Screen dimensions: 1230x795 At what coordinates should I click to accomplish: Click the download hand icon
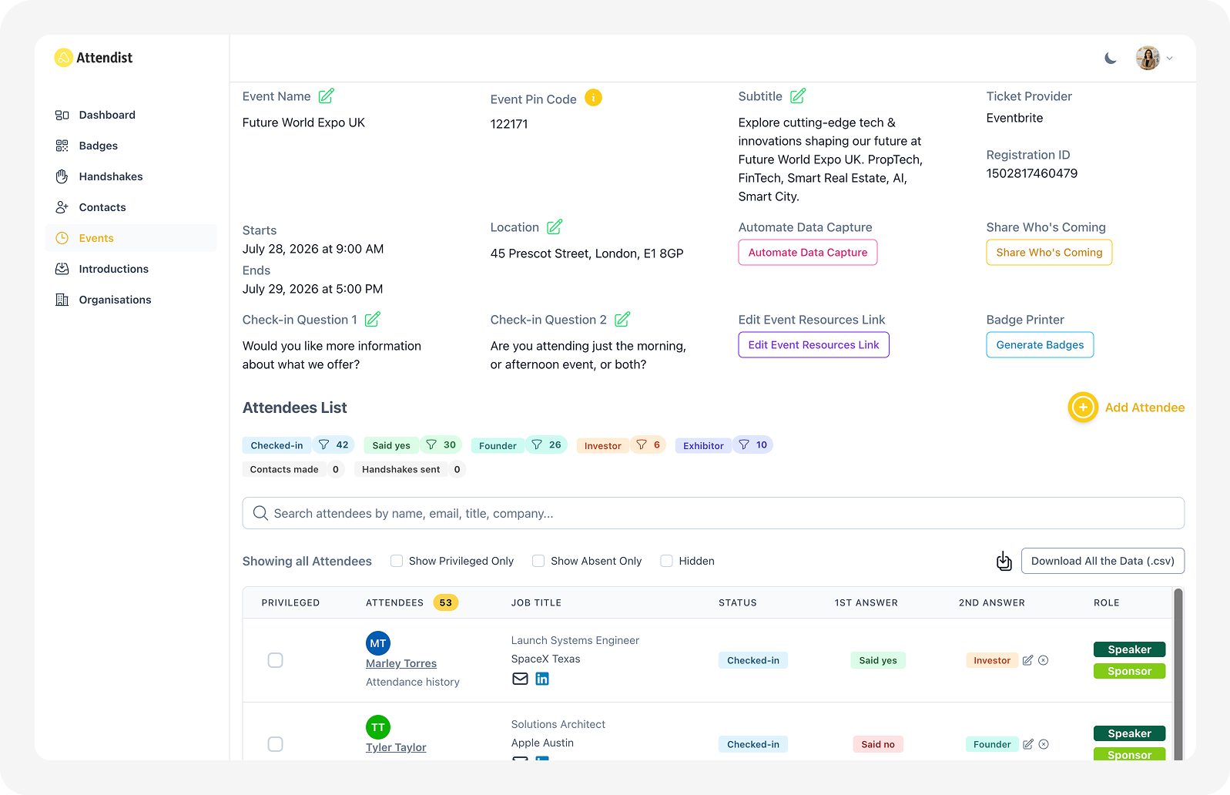(x=1004, y=561)
